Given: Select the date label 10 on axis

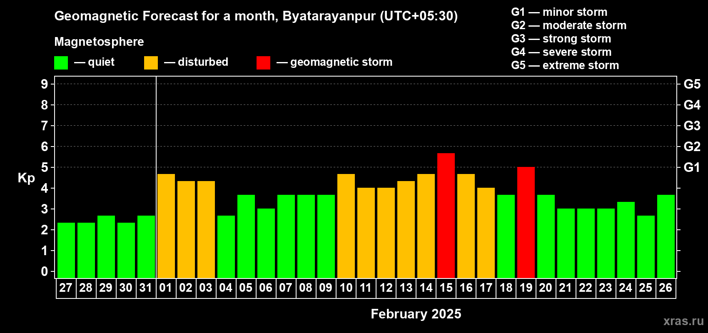Looking at the screenshot, I should [346, 288].
